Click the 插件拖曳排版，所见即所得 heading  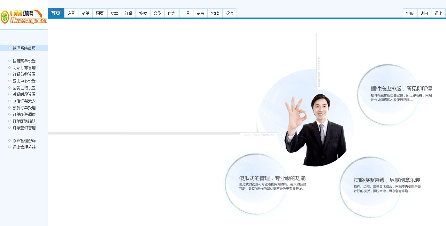401,89
